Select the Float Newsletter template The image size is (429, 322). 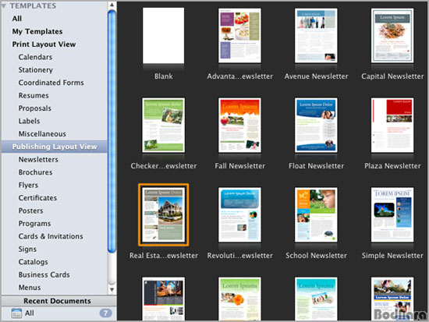[x=316, y=126]
